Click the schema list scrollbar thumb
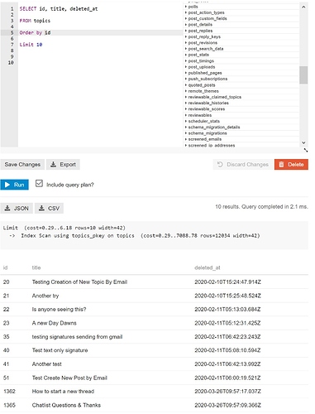The image size is (315, 414). coord(303,75)
